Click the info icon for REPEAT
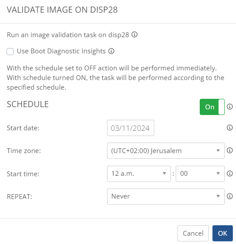 [229, 196]
